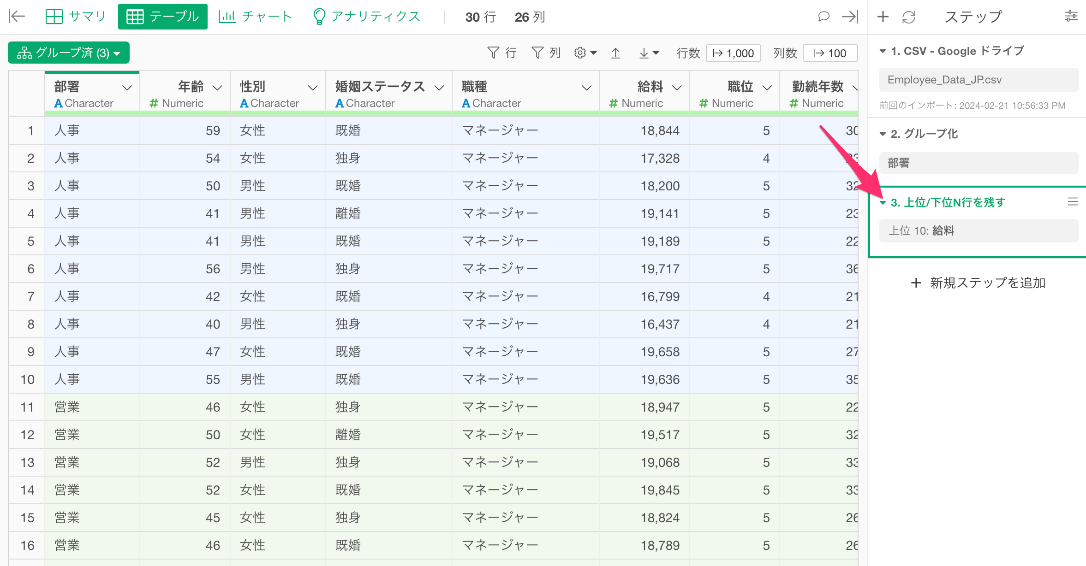The height and width of the screenshot is (566, 1086).
Task: Select the テーブル tab
Action: pos(162,17)
